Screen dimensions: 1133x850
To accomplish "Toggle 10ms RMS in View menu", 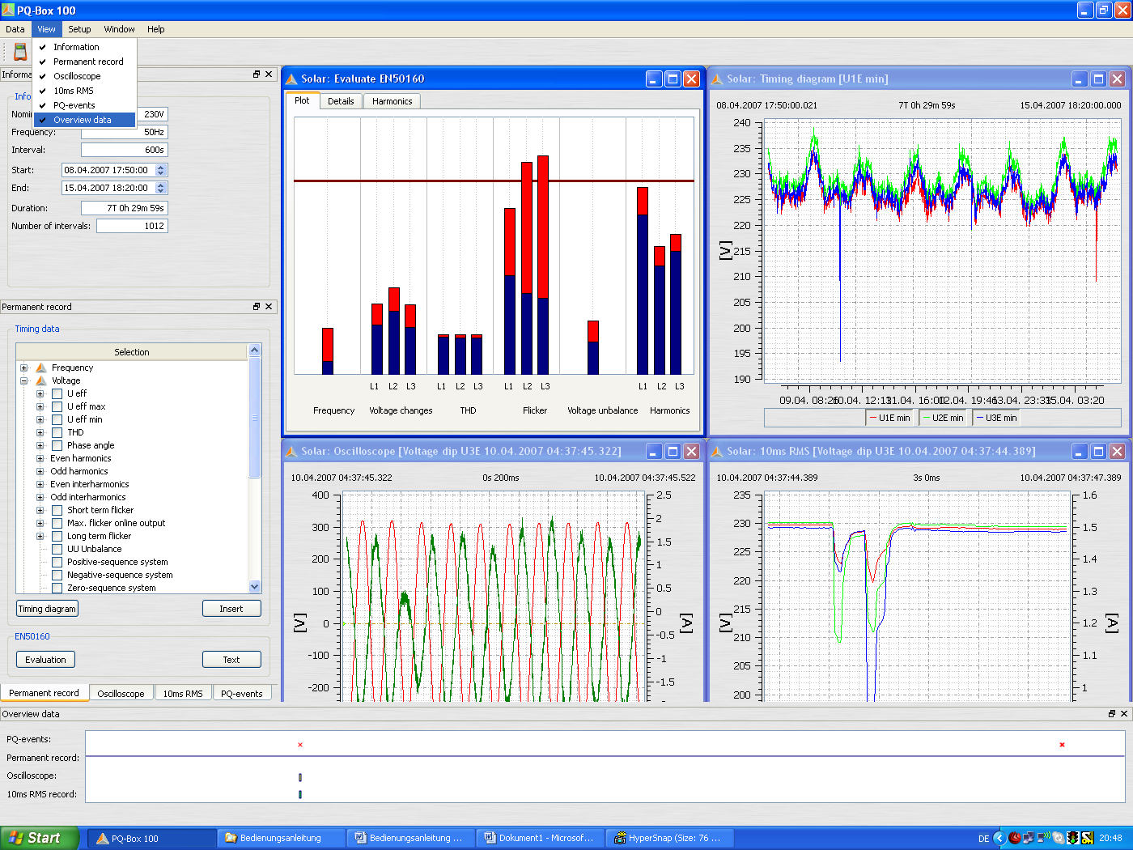I will click(84, 91).
